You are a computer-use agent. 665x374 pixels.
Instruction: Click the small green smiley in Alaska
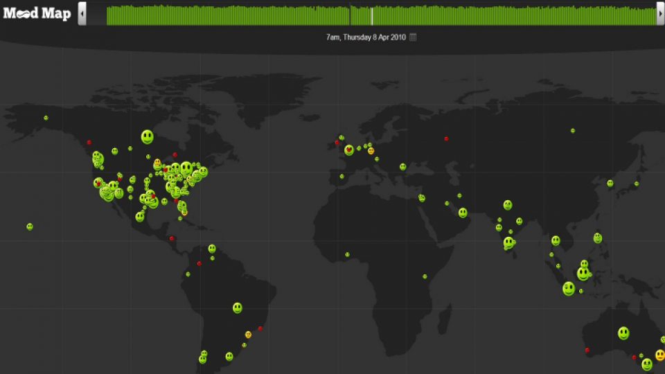coord(46,118)
